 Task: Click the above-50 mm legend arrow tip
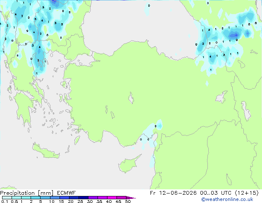tap(131, 198)
